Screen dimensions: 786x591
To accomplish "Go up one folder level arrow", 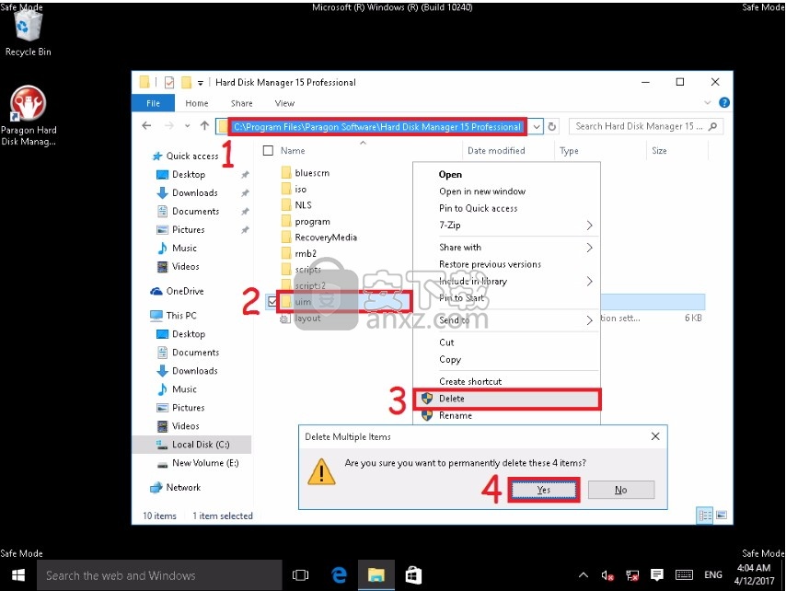I will tap(204, 126).
